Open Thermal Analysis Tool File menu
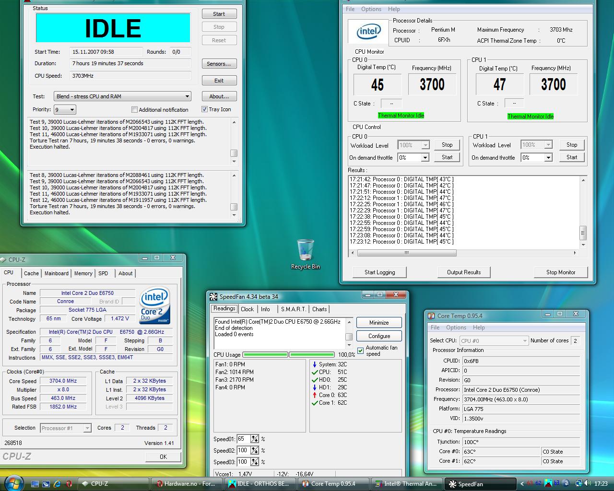The image size is (614, 491). (350, 9)
